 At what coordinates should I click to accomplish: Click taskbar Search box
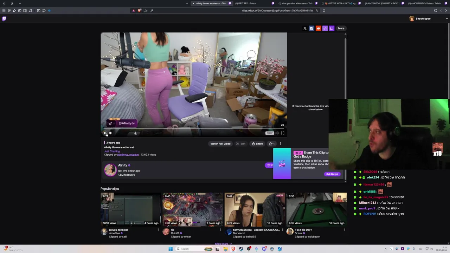point(194,249)
